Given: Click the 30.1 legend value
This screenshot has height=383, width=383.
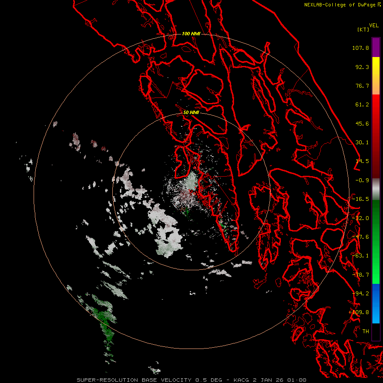Looking at the screenshot, I should 362,143.
